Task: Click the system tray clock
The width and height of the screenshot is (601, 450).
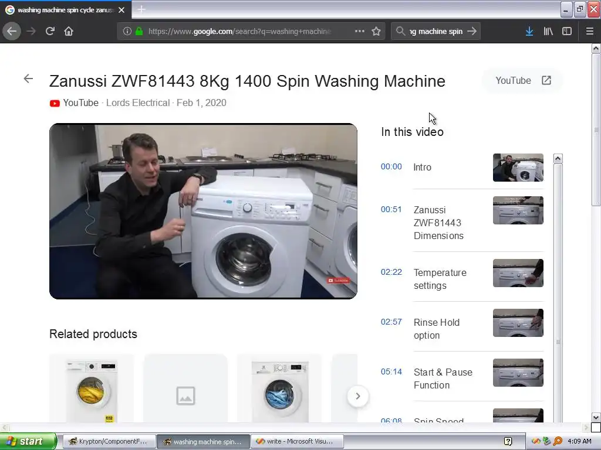Action: [579, 441]
